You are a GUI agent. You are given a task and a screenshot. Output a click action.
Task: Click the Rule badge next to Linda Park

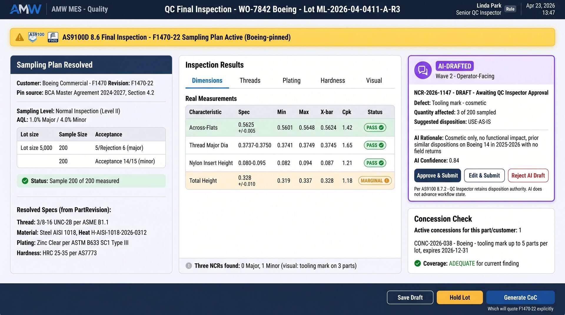[x=510, y=9]
